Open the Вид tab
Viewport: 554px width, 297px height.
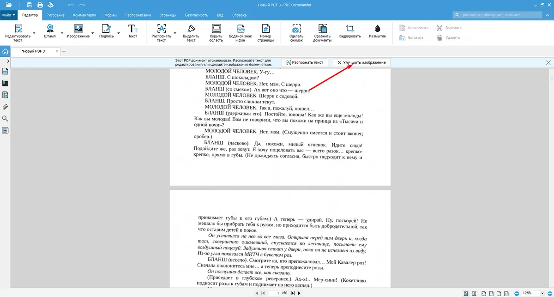point(220,15)
